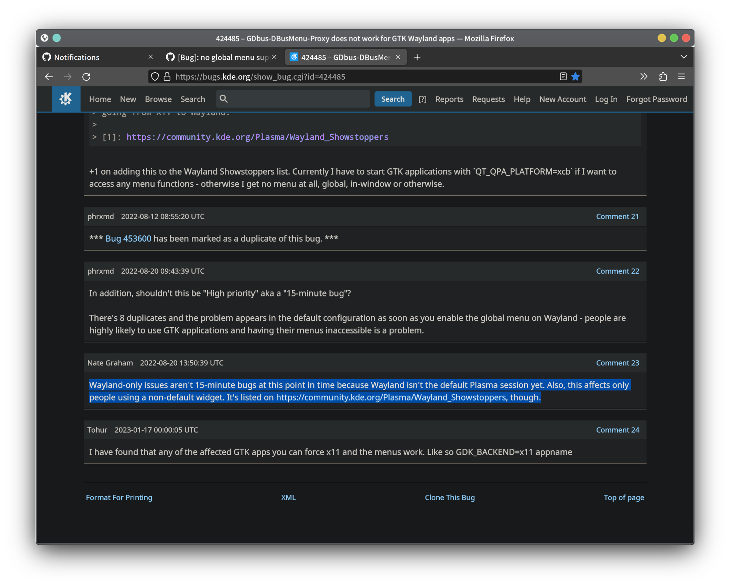Viewport: 730px width, 587px height.
Task: Click the KDE Bugzilla logo
Action: coord(66,99)
